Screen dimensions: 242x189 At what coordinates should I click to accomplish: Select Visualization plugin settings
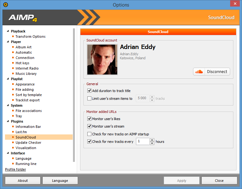26,148
